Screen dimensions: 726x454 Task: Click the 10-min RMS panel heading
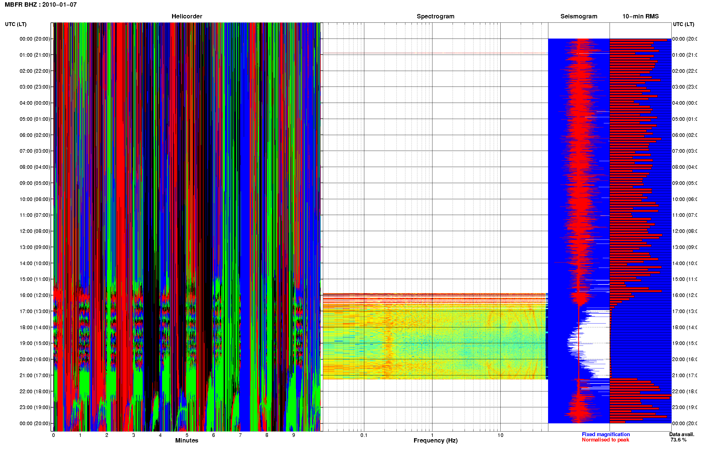tap(640, 16)
